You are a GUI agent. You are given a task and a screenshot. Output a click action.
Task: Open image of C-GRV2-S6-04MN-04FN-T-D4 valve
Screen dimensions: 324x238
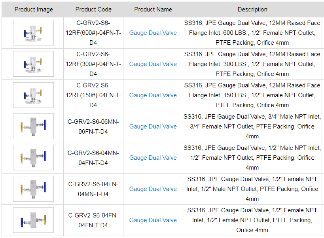[33, 158]
